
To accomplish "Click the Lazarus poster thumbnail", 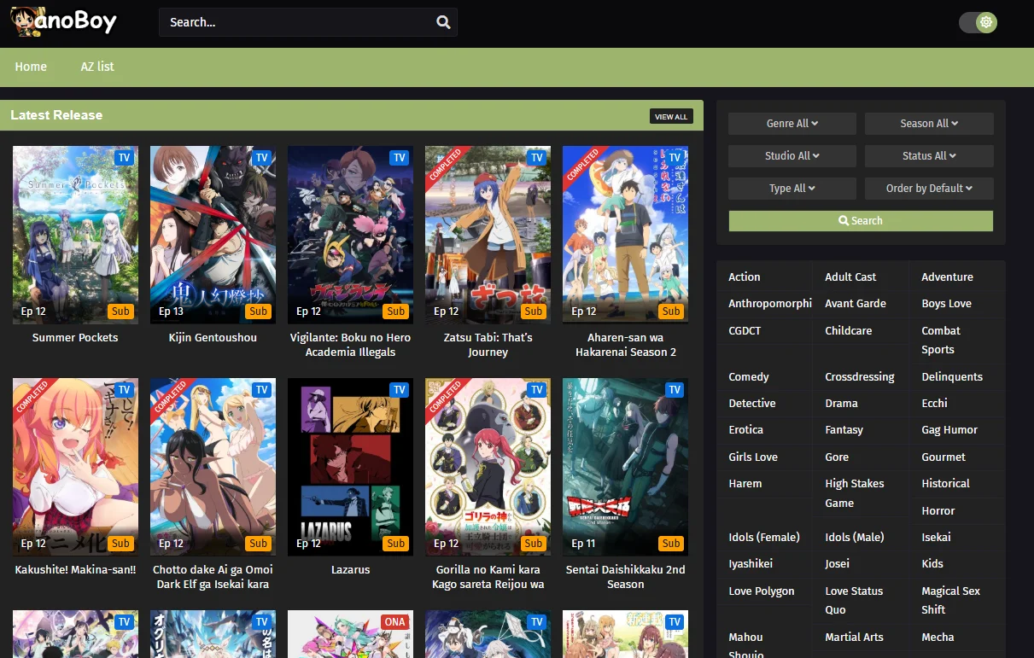I will pos(350,467).
